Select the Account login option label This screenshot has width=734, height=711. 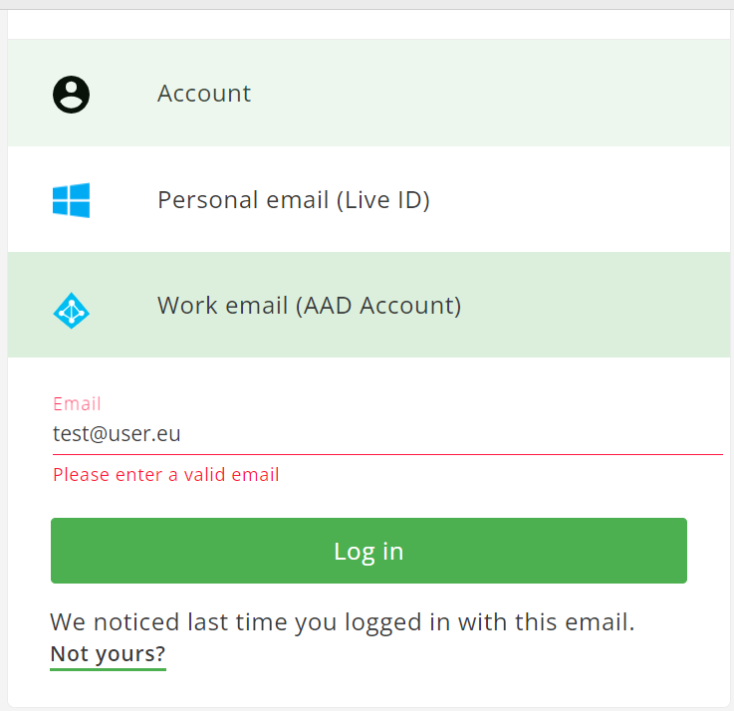204,94
